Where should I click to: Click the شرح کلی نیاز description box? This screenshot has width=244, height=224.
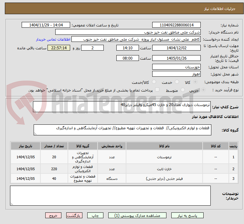click(x=122, y=107)
